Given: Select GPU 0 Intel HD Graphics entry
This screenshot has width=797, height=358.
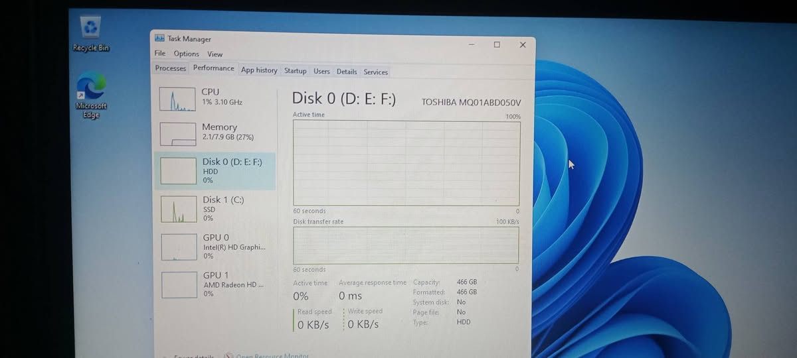Looking at the screenshot, I should [x=215, y=246].
